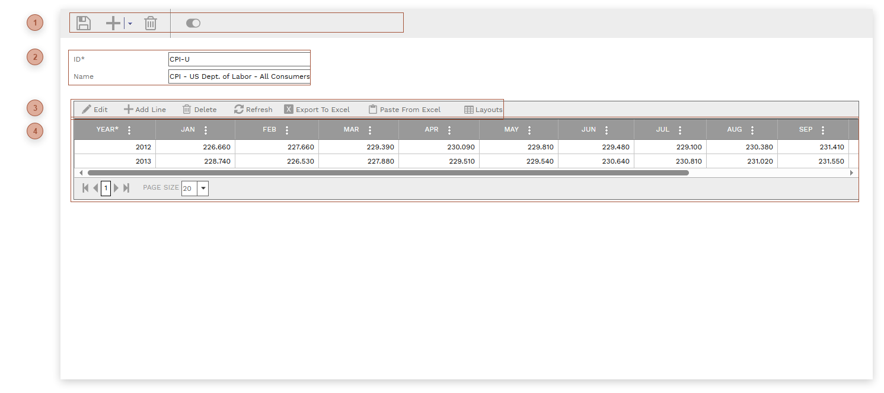The height and width of the screenshot is (393, 884).
Task: Go to the first page of grid
Action: (85, 188)
